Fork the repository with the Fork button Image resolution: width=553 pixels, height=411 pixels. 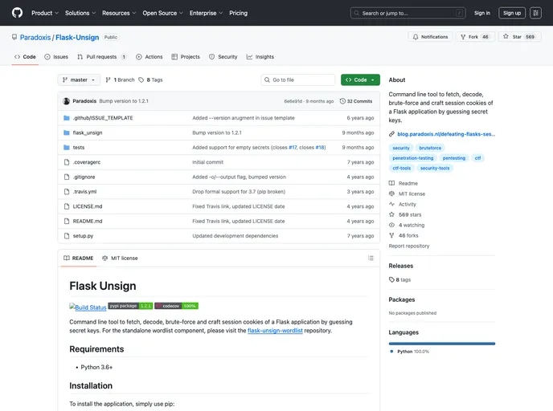pyautogui.click(x=475, y=37)
